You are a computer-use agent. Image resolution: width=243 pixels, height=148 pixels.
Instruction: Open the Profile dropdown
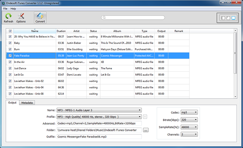tap(99, 117)
